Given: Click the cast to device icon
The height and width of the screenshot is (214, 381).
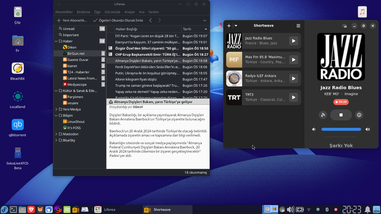Looking at the screenshot, I should (x=323, y=115).
